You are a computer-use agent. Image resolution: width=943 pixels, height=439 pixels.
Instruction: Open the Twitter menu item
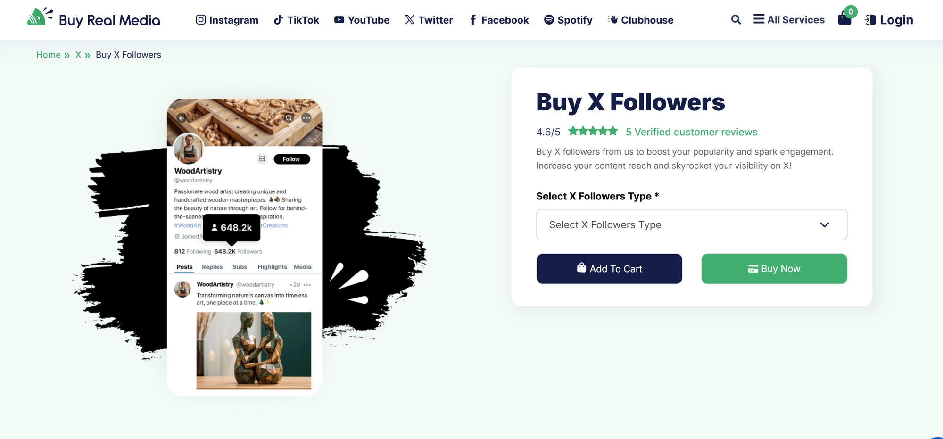click(x=429, y=20)
